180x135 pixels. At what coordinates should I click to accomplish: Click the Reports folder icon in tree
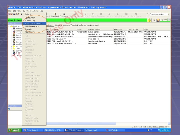[14, 46]
